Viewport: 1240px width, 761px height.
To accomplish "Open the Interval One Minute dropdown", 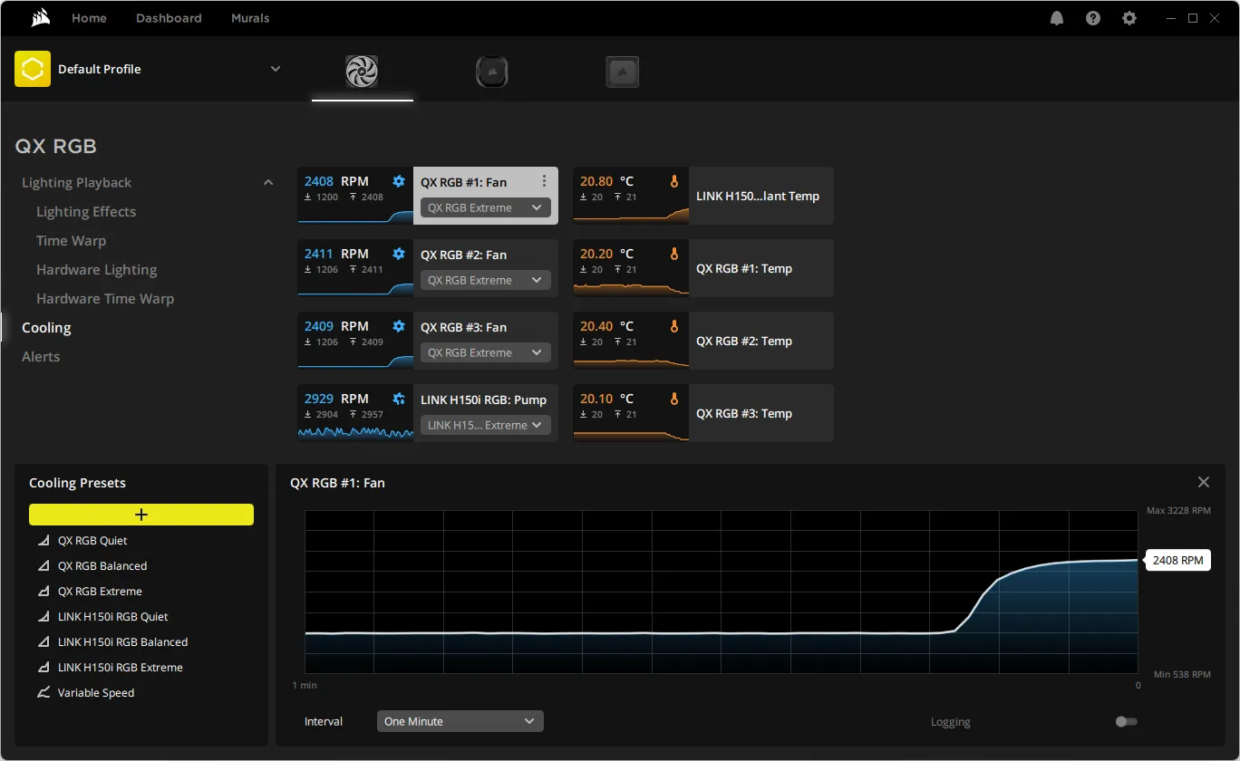I will pyautogui.click(x=460, y=721).
